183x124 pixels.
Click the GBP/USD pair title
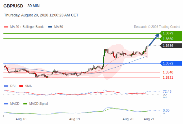click(13, 6)
